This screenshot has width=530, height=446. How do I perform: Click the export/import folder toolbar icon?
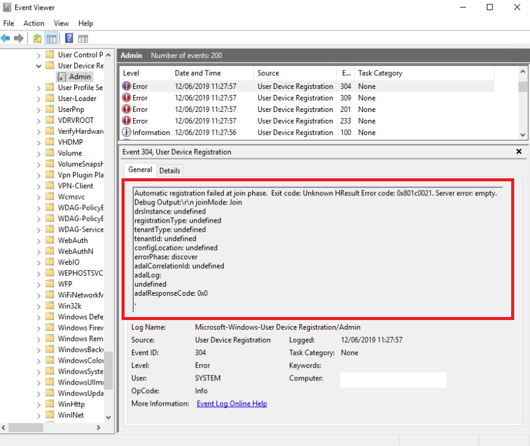[37, 37]
